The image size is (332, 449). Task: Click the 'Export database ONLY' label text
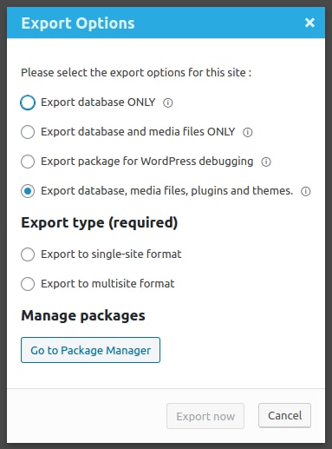(x=98, y=102)
